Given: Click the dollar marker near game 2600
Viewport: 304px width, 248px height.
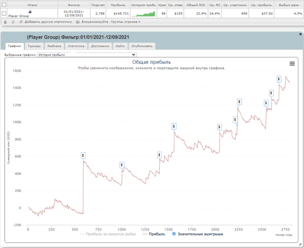Looking at the screenshot, I should click(x=271, y=93).
